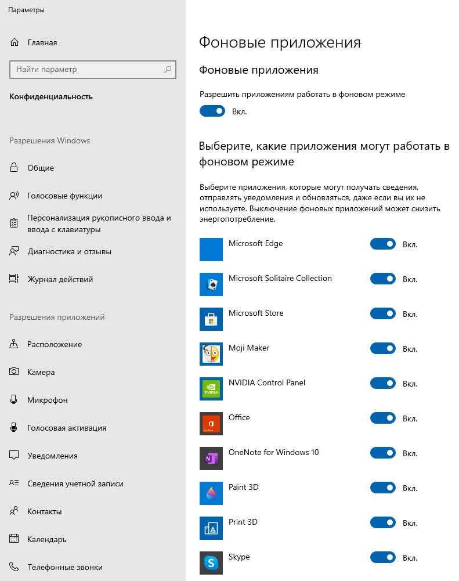
Task: Click the Paint 3D app icon
Action: tap(211, 493)
